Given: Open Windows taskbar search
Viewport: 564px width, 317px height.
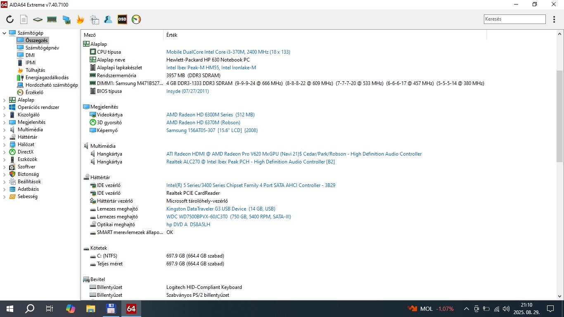Looking at the screenshot, I should tap(30, 308).
